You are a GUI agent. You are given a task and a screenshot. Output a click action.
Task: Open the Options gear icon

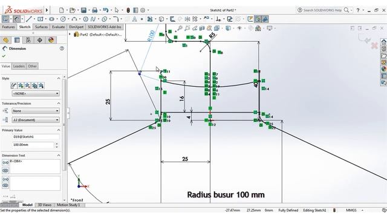pos(143,10)
